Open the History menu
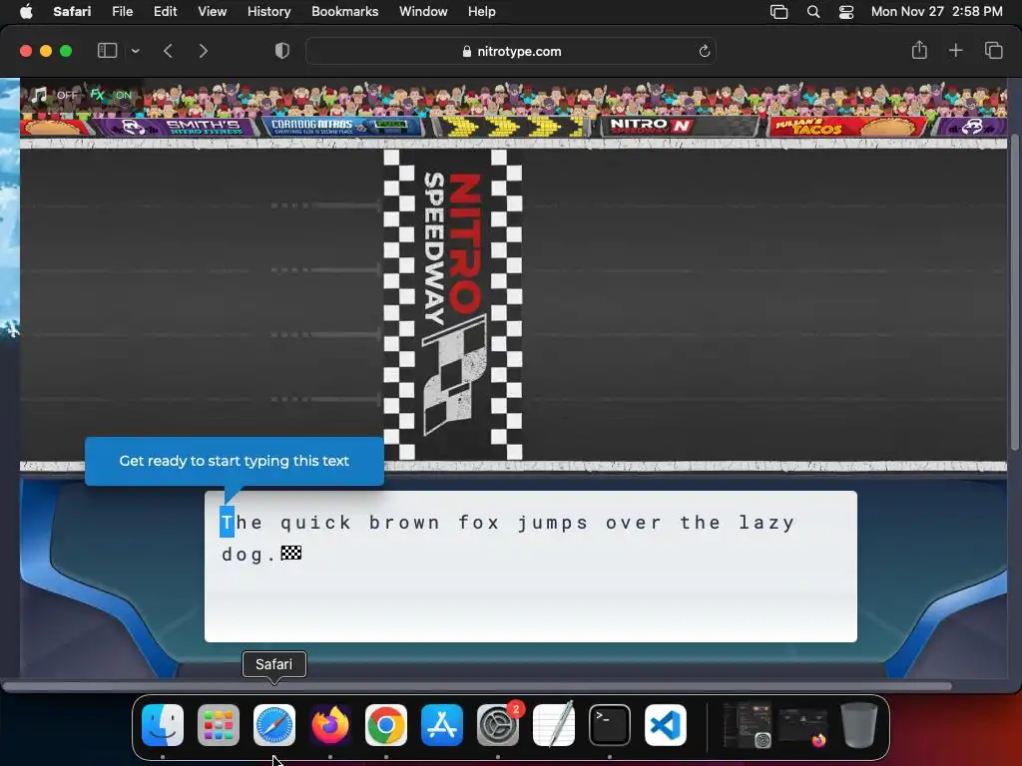Viewport: 1022px width, 766px height. pos(268,11)
